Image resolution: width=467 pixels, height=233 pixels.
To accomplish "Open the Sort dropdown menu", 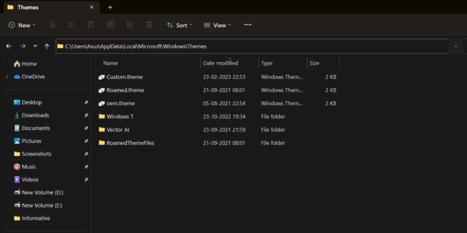I will point(180,25).
